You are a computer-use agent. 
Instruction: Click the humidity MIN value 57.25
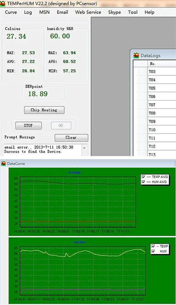point(69,71)
